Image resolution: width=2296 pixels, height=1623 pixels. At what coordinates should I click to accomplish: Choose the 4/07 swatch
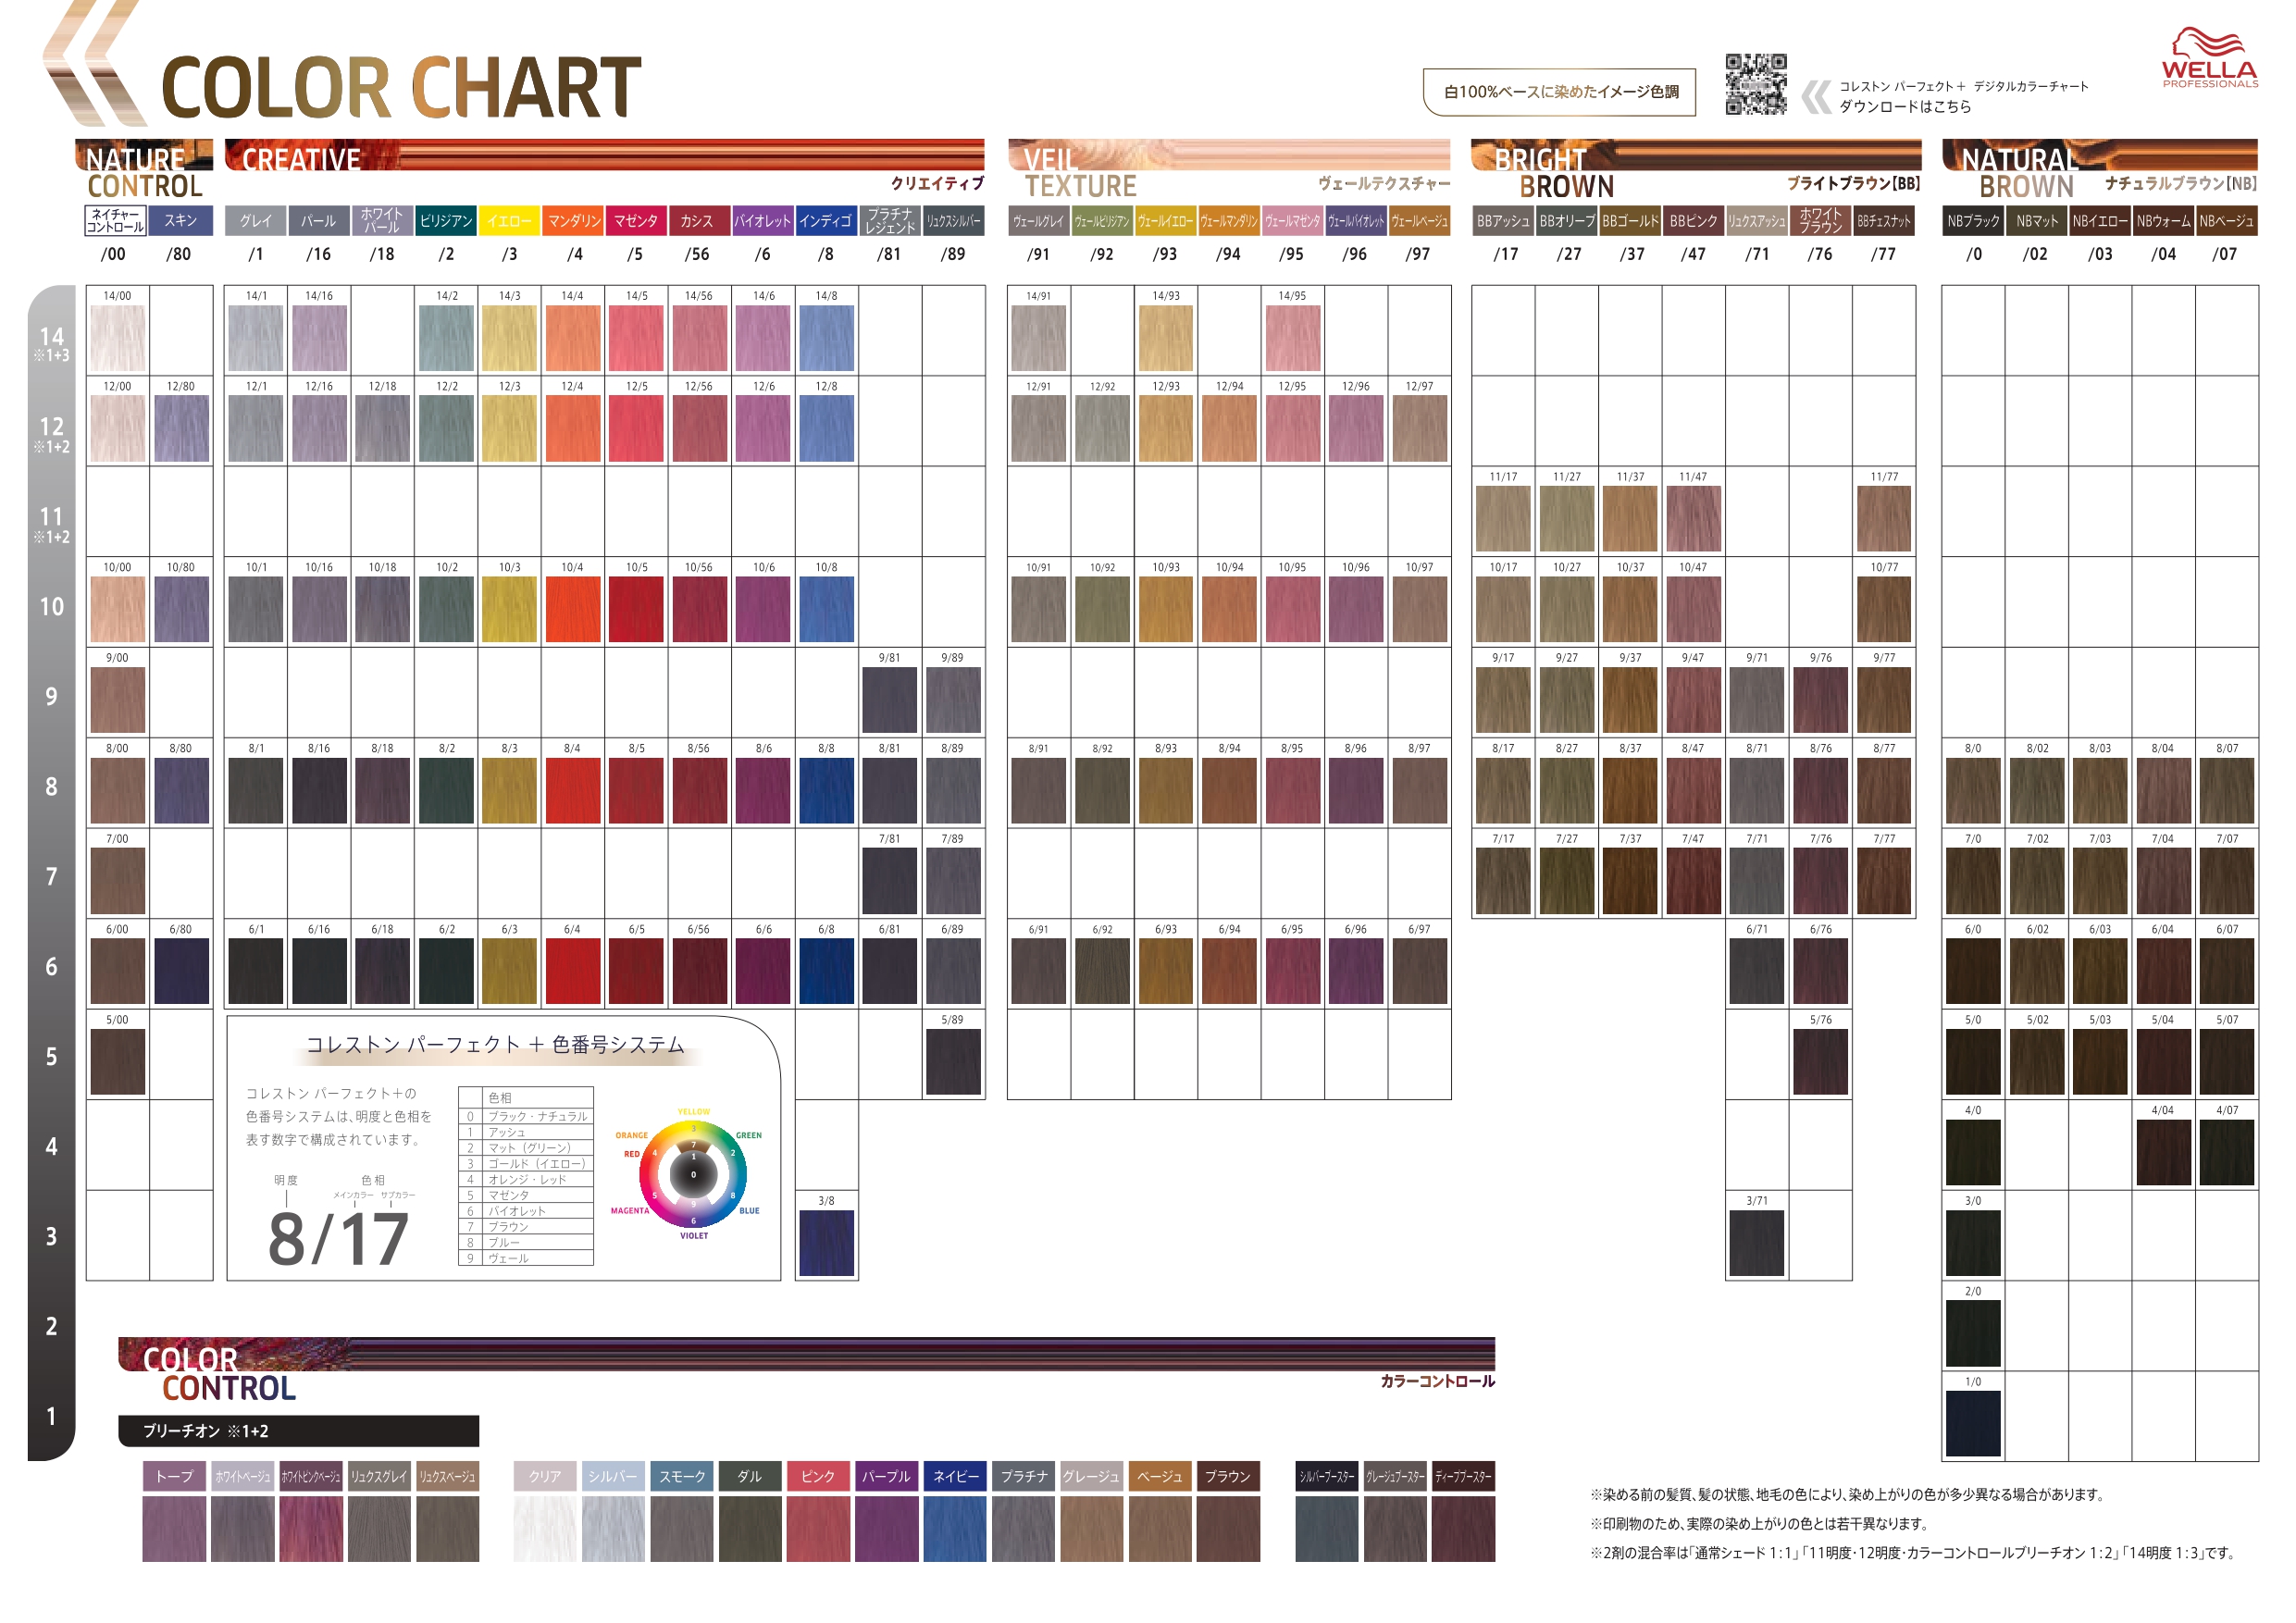point(2227,1152)
